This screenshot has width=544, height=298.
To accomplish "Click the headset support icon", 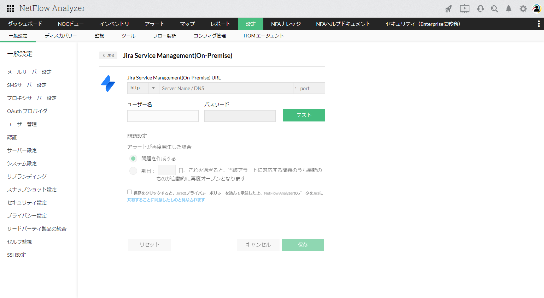I will (x=480, y=9).
